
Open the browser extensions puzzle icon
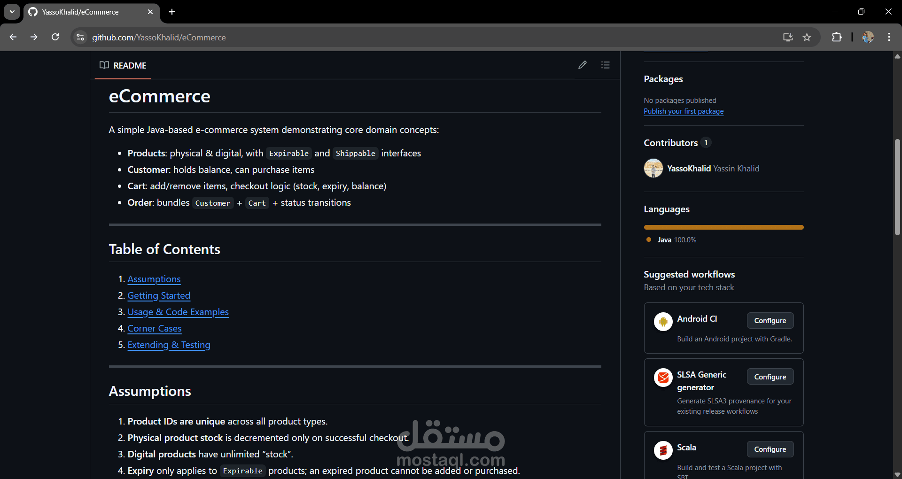pos(837,37)
